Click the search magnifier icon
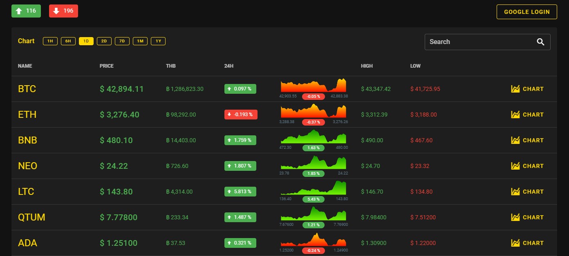569x256 pixels. coord(540,42)
